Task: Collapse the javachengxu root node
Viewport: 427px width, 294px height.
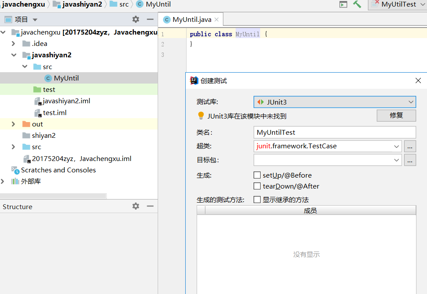Action: [3, 32]
